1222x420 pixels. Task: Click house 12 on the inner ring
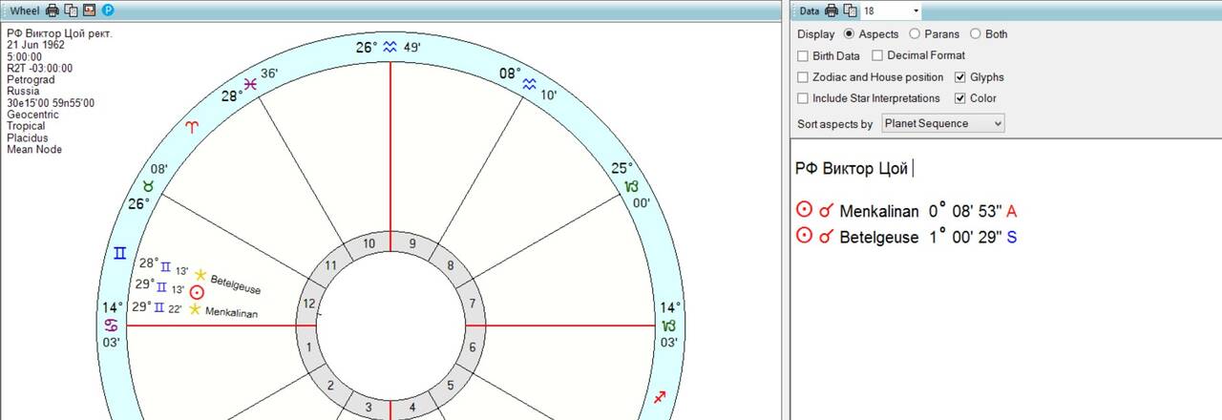(x=309, y=303)
